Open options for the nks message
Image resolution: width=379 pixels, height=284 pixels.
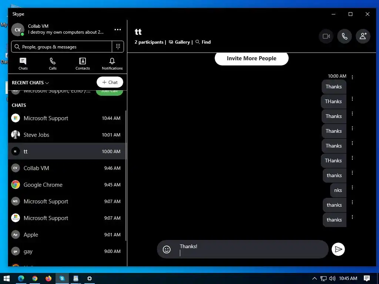tap(352, 187)
